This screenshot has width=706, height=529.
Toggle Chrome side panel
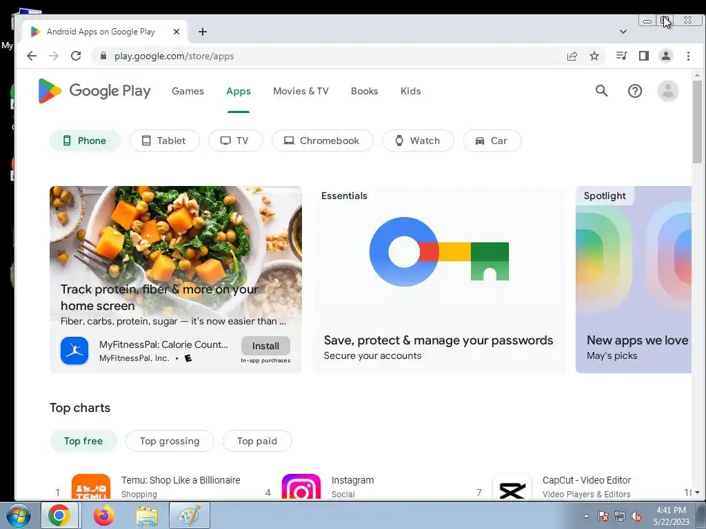(644, 56)
